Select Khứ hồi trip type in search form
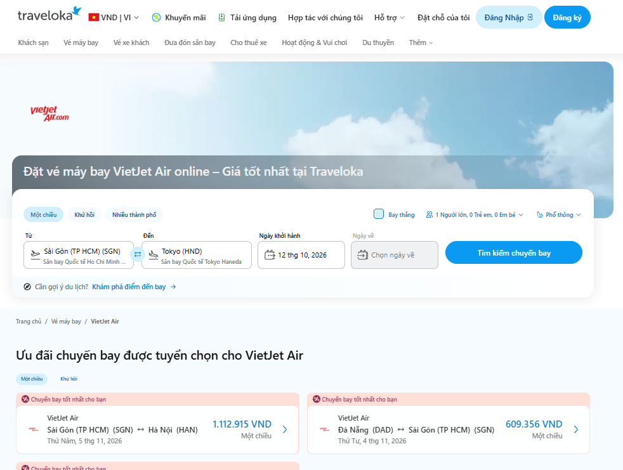 click(x=84, y=214)
